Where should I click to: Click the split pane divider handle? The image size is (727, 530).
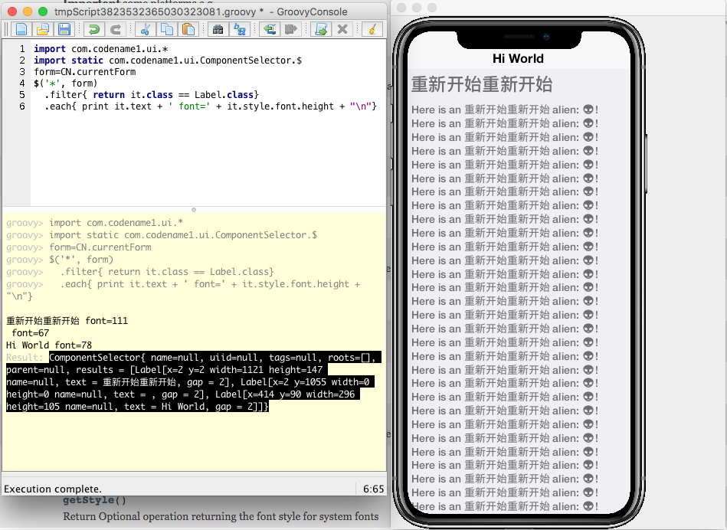pos(193,209)
